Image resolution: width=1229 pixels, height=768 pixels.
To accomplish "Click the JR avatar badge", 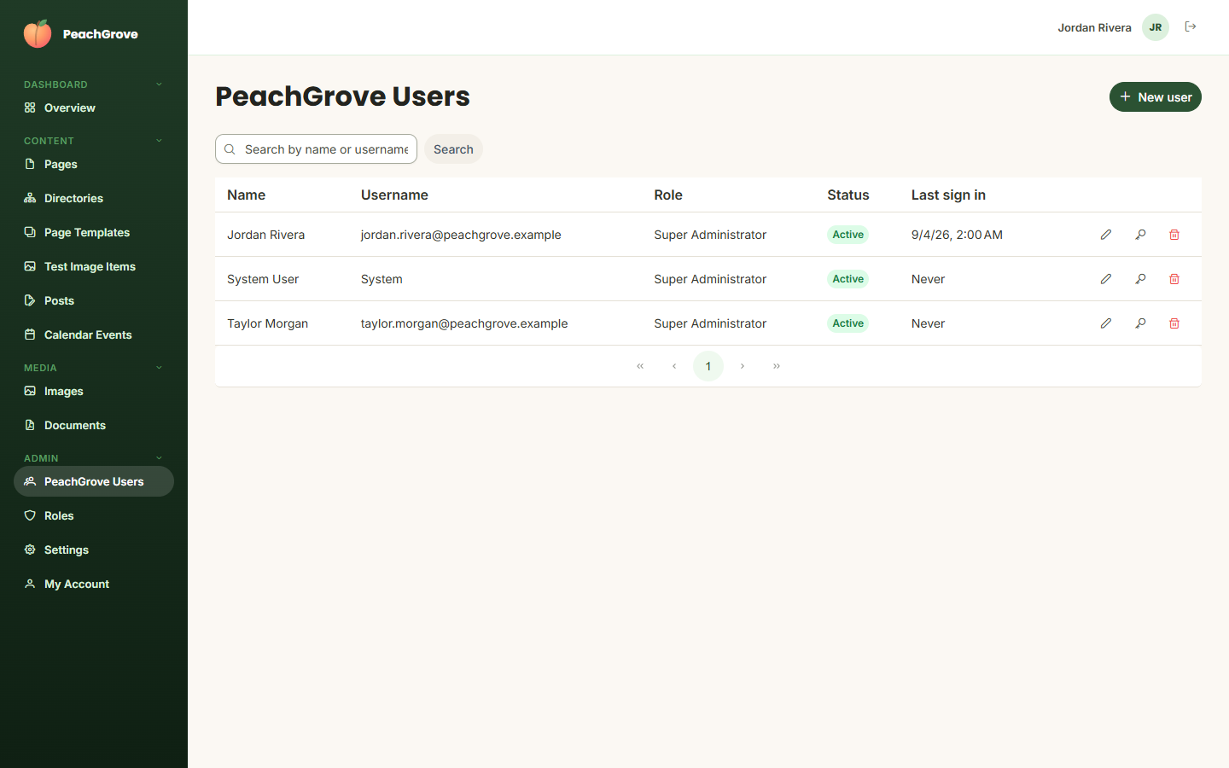I will pyautogui.click(x=1156, y=27).
